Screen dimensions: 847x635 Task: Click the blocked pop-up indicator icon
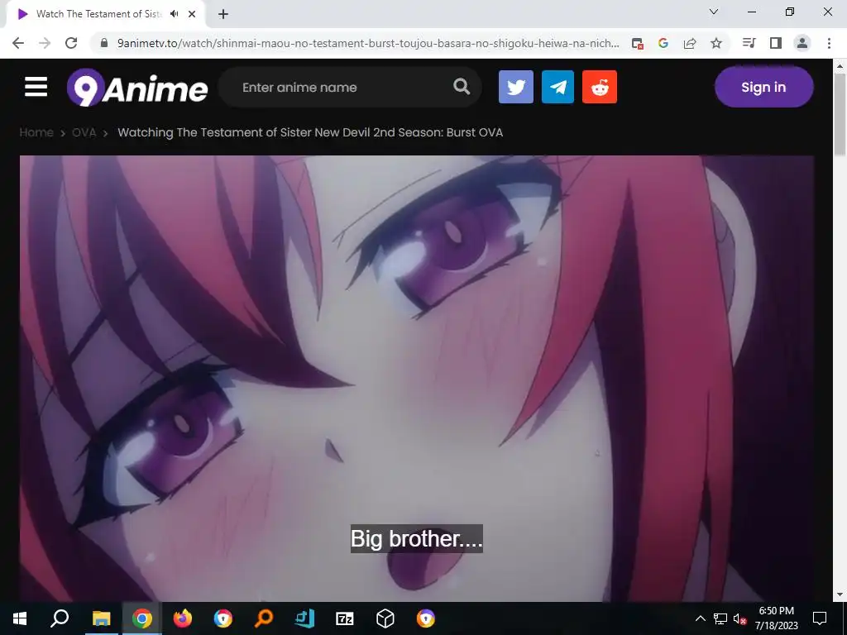click(638, 43)
